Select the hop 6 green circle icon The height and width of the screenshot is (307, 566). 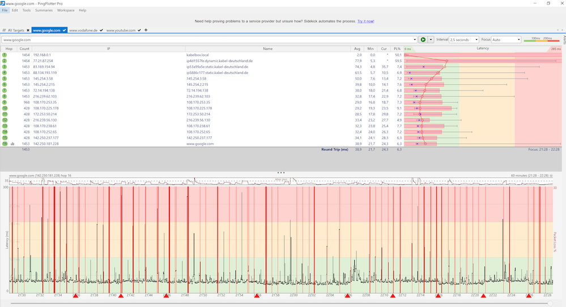tap(5, 85)
